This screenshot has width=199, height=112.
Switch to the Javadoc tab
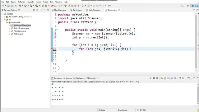68,78
